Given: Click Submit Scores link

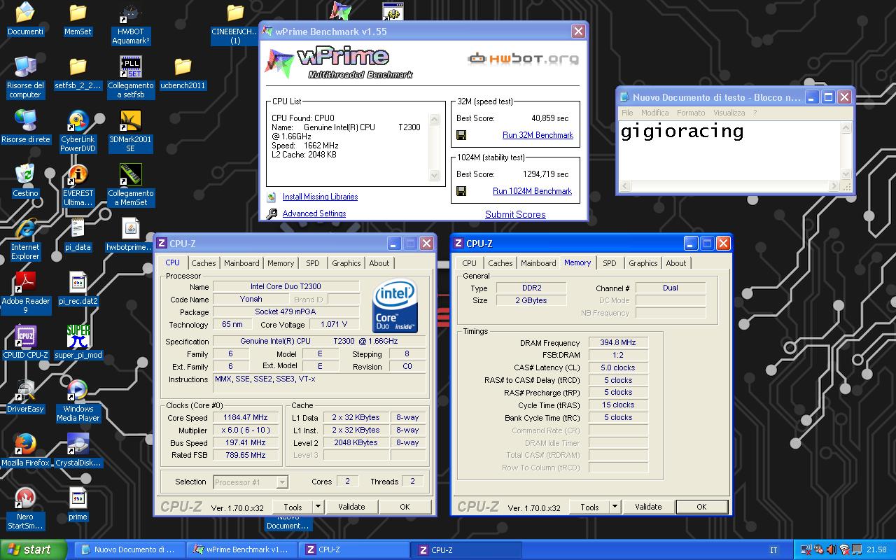Looking at the screenshot, I should (x=515, y=215).
